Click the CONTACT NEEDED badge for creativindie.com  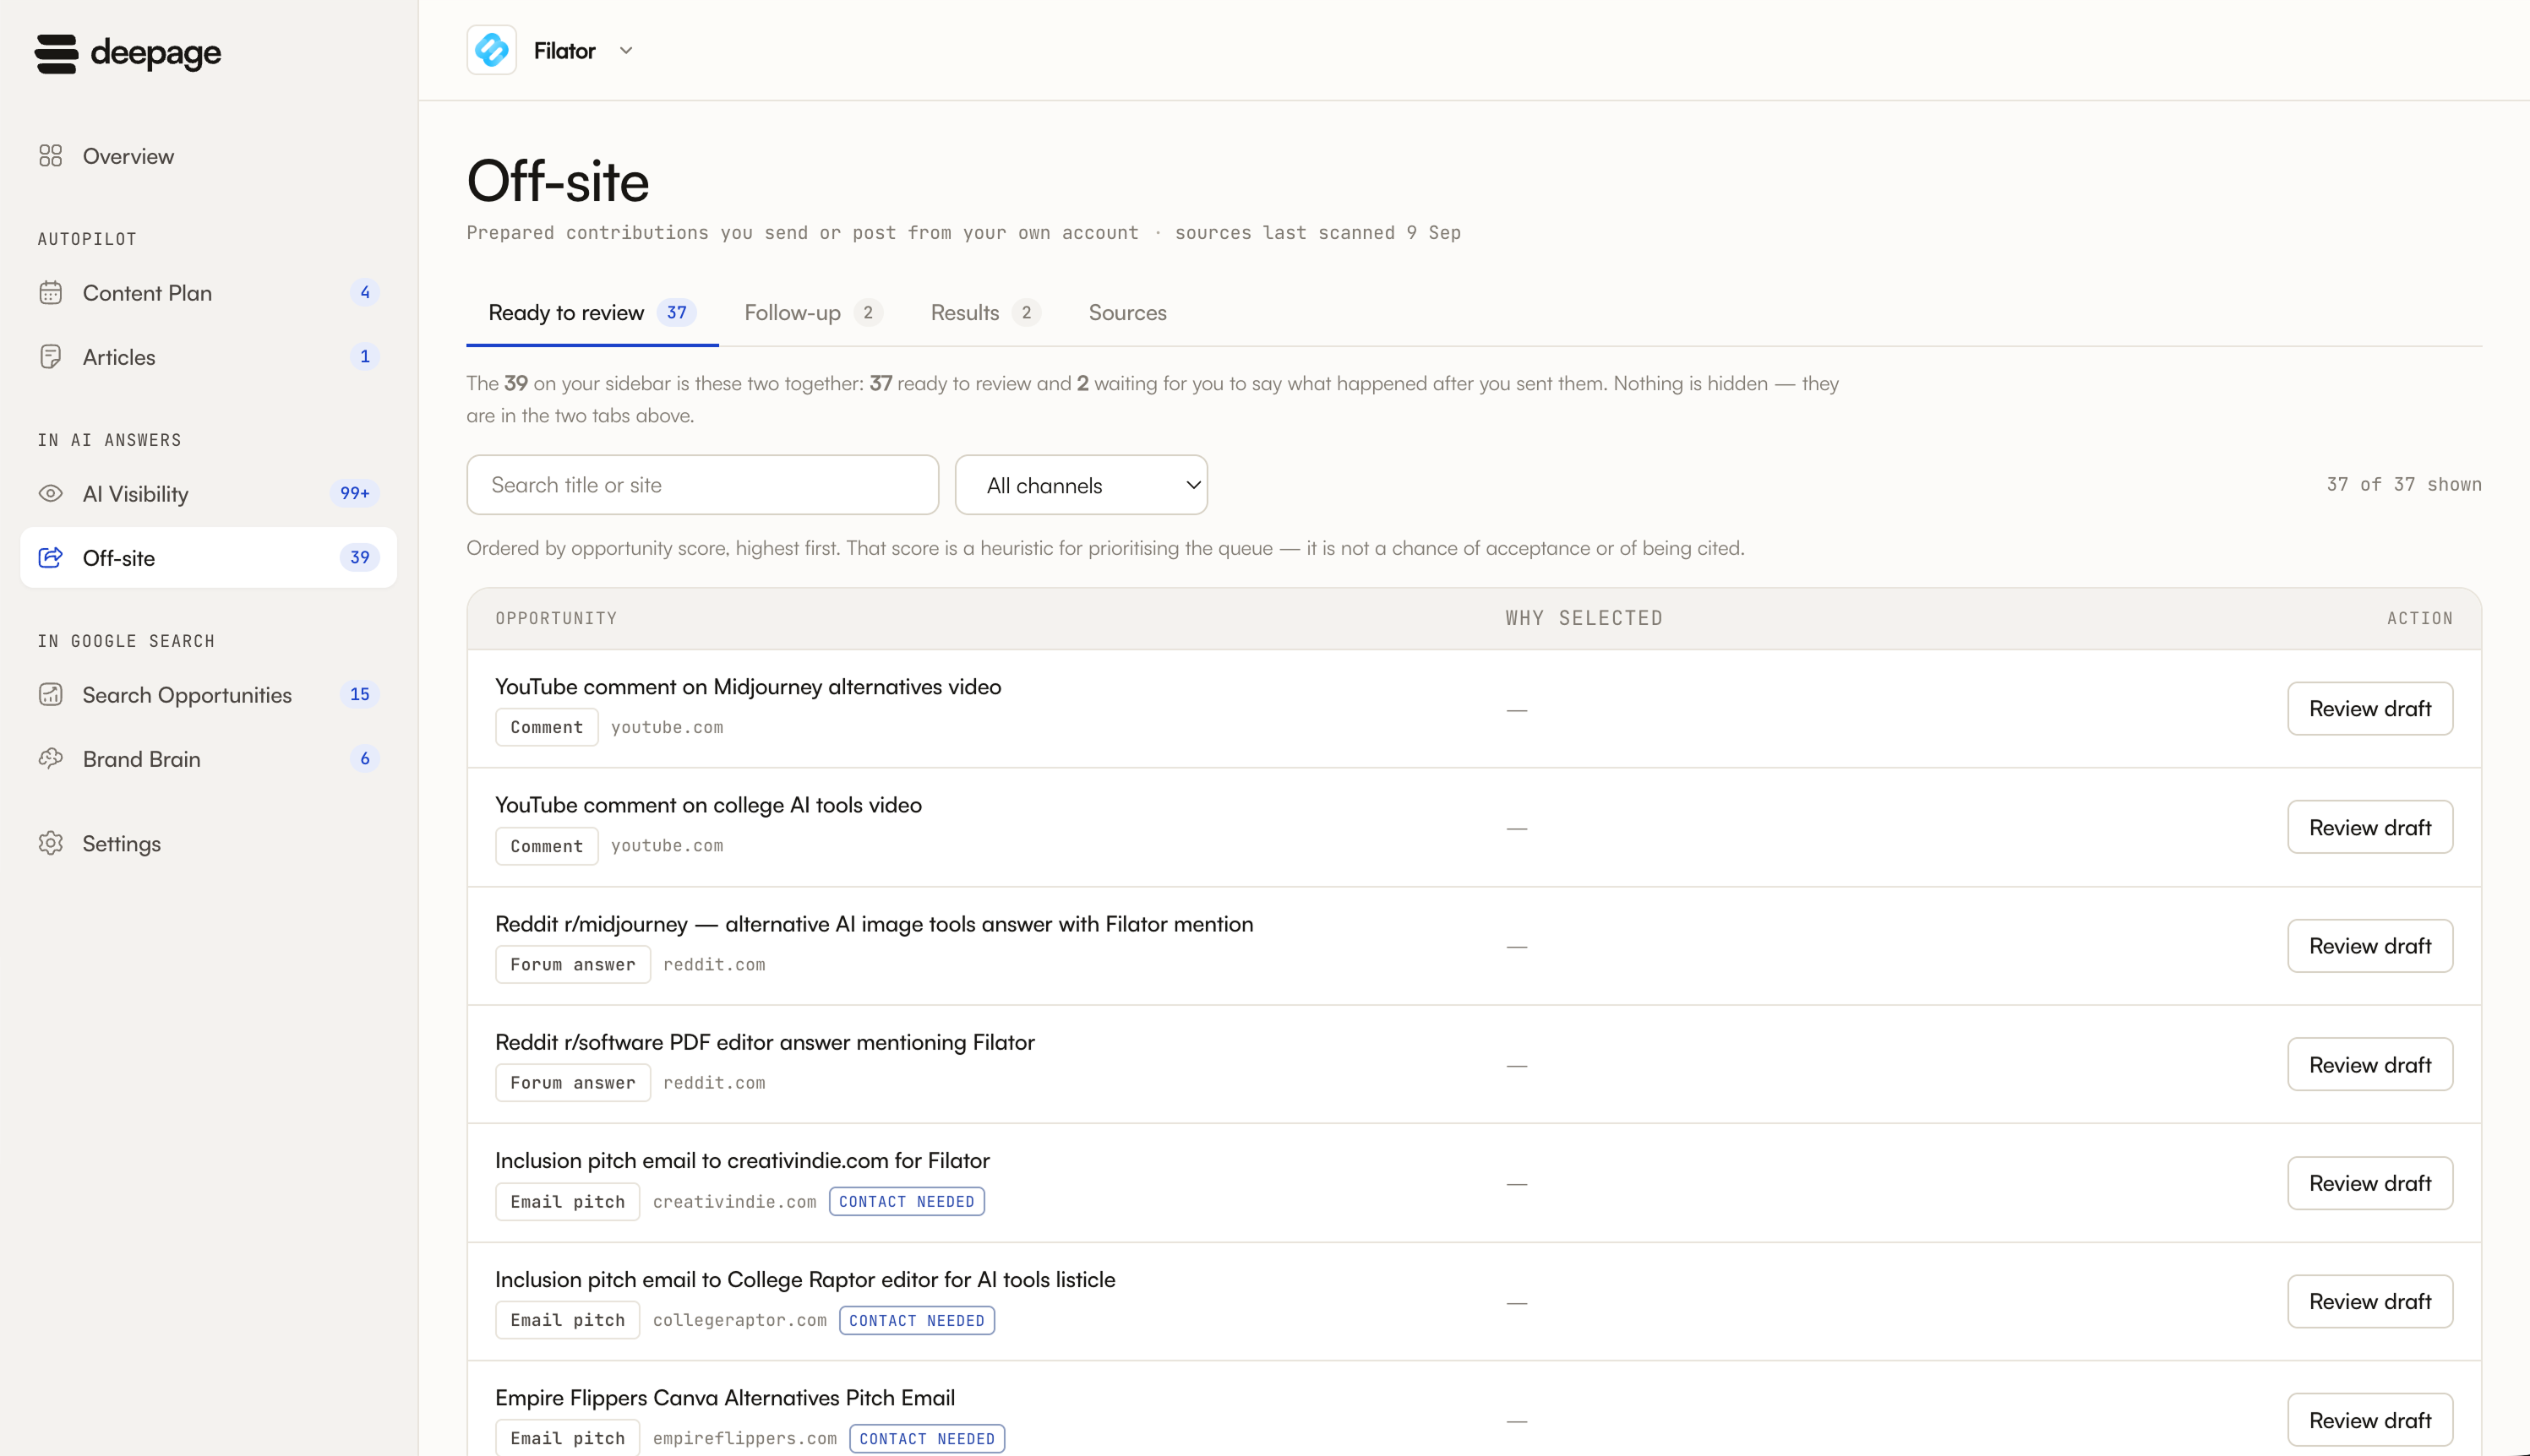click(x=907, y=1202)
